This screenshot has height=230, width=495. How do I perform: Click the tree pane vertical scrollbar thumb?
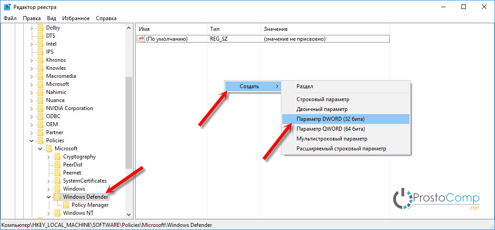point(129,123)
